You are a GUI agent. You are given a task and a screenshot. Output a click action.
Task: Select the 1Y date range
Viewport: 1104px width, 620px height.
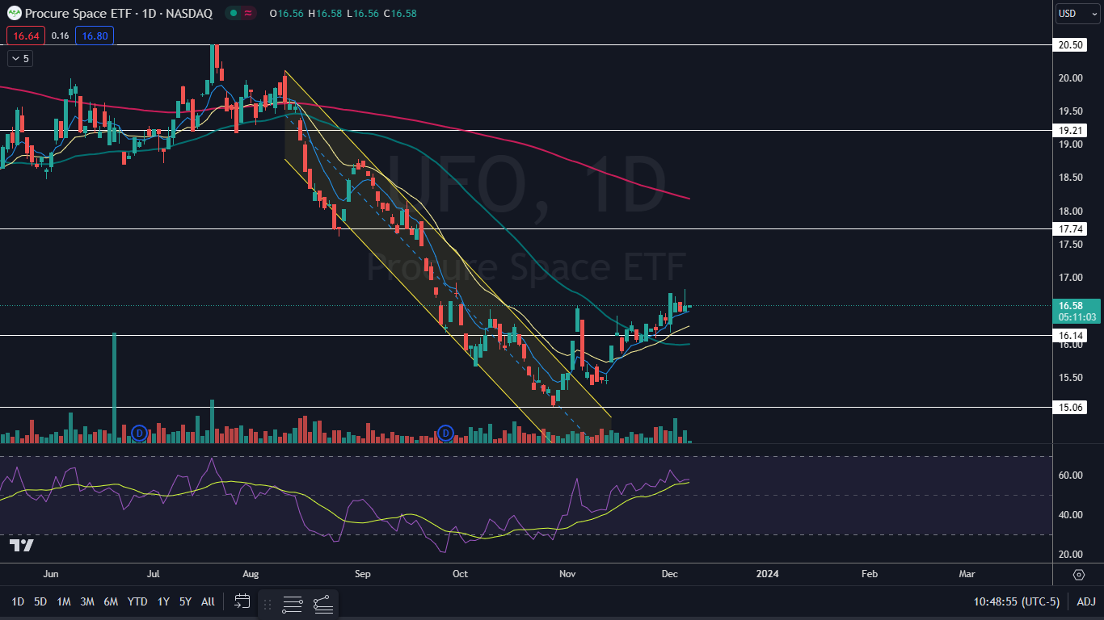[163, 601]
